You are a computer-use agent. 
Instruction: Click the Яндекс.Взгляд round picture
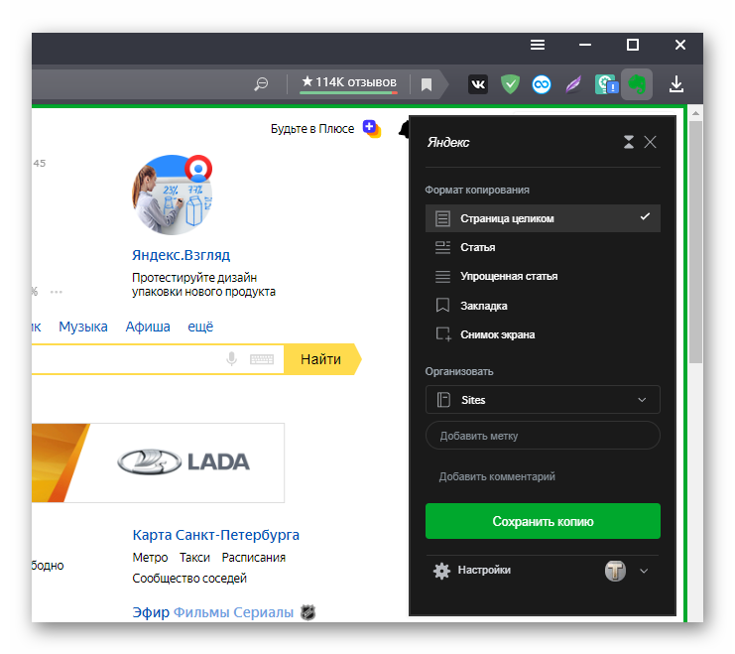[x=172, y=196]
